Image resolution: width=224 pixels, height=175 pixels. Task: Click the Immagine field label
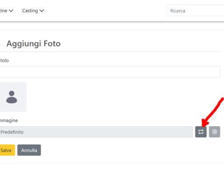point(9,121)
